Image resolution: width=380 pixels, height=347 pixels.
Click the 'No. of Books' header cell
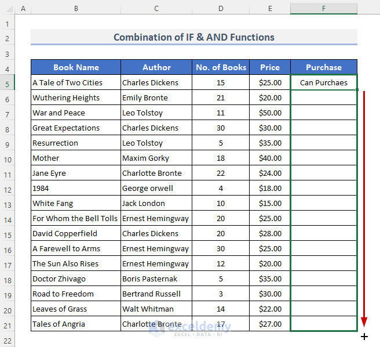point(221,67)
